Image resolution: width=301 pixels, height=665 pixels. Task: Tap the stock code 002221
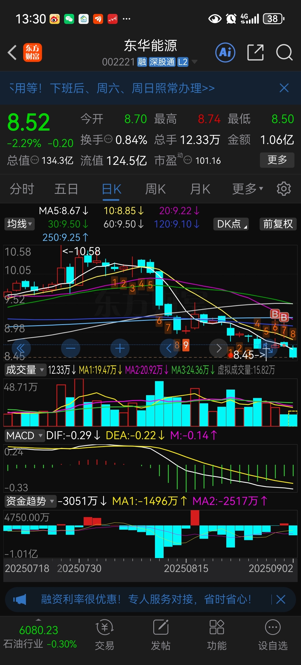(x=119, y=62)
